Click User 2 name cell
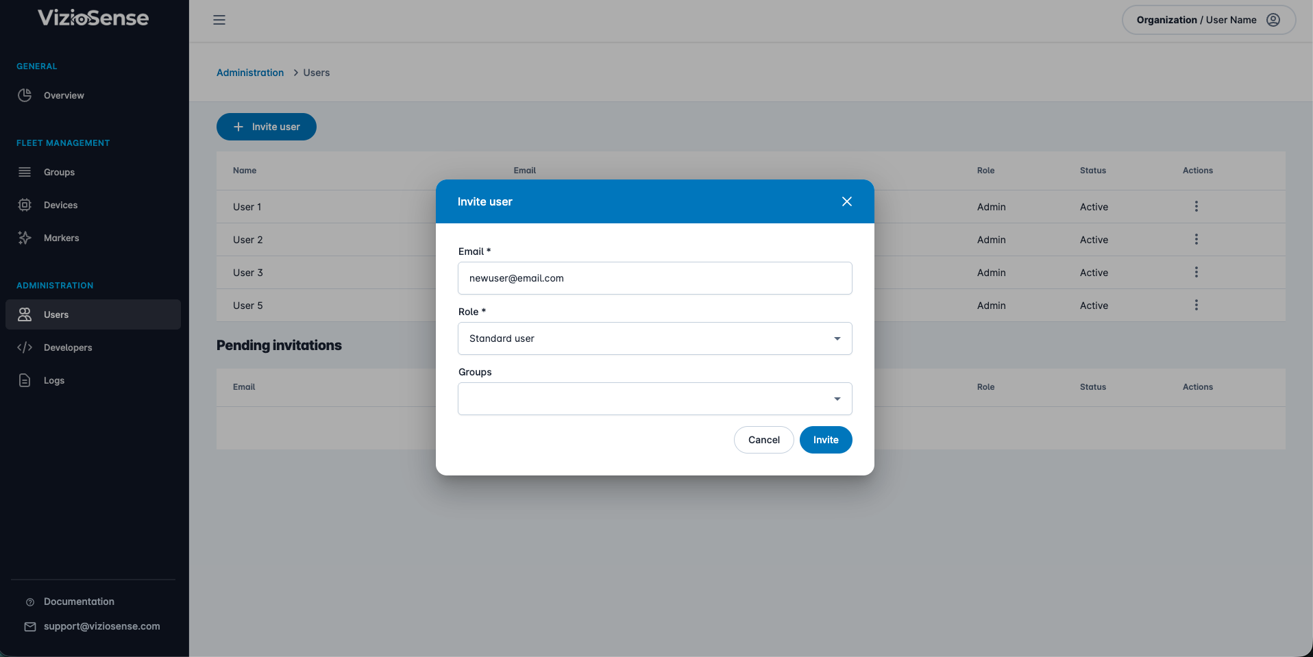The width and height of the screenshot is (1313, 657). 247,240
